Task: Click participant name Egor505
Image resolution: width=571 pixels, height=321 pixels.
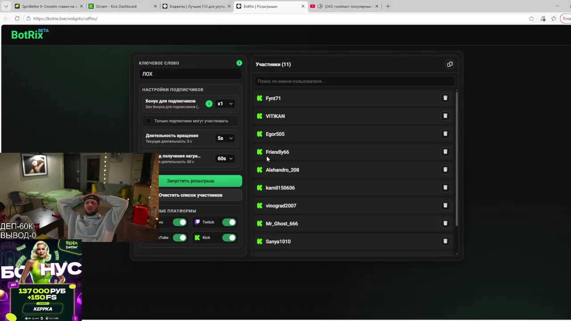Action: click(x=275, y=134)
